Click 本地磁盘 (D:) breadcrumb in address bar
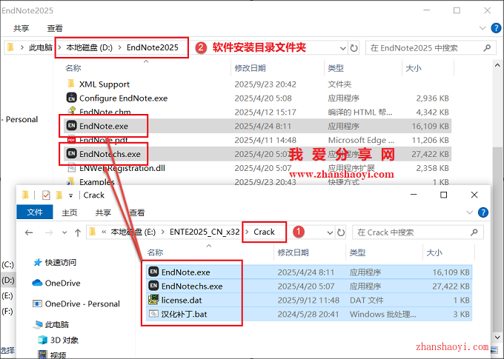The image size is (504, 359). click(x=89, y=47)
